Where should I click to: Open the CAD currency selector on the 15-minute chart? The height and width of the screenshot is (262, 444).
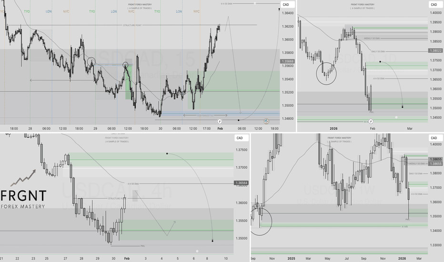(286, 4)
